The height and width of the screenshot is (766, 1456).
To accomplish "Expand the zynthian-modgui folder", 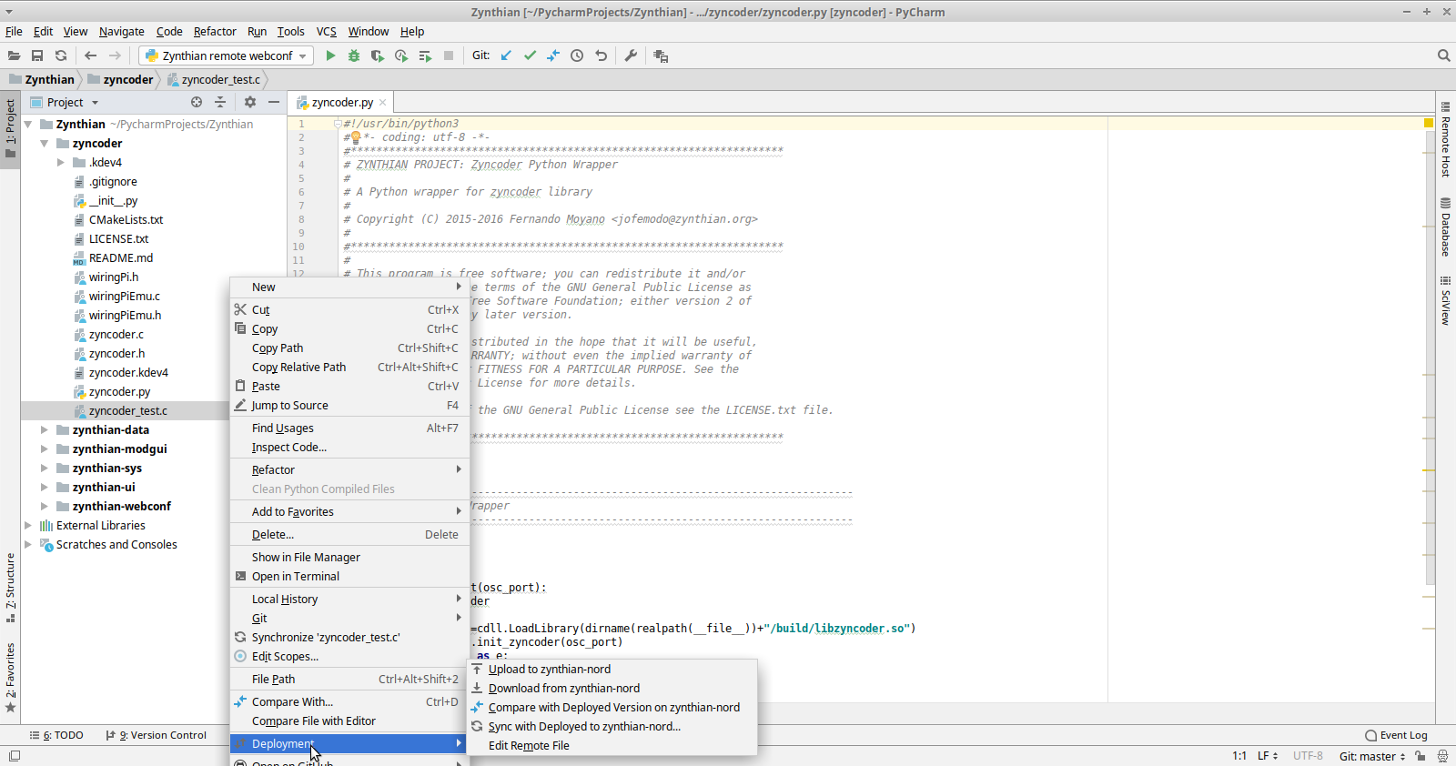I will (44, 449).
